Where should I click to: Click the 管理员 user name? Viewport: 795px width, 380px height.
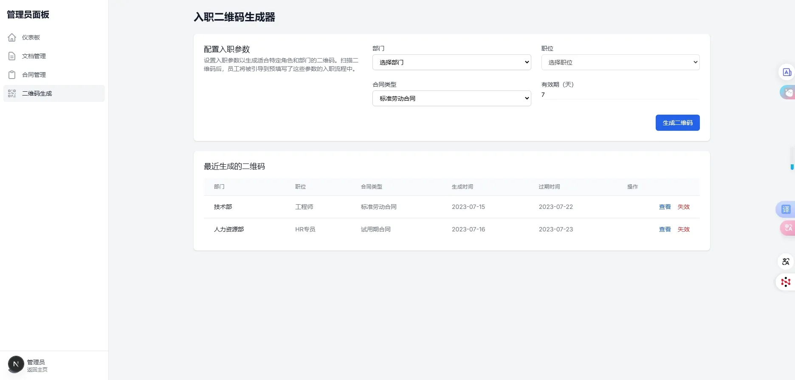pos(36,362)
